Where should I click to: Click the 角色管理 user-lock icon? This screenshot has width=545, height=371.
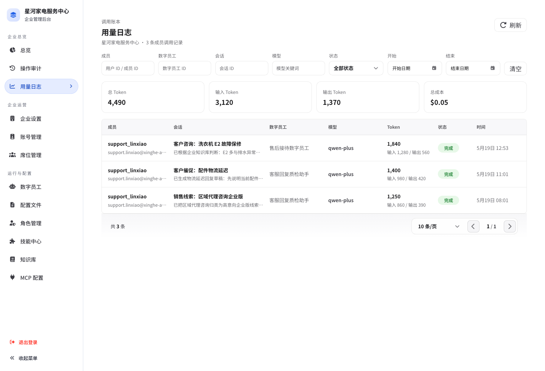12,223
